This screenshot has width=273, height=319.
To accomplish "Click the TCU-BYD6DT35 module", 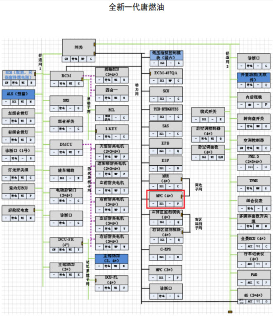I will pyautogui.click(x=166, y=113).
